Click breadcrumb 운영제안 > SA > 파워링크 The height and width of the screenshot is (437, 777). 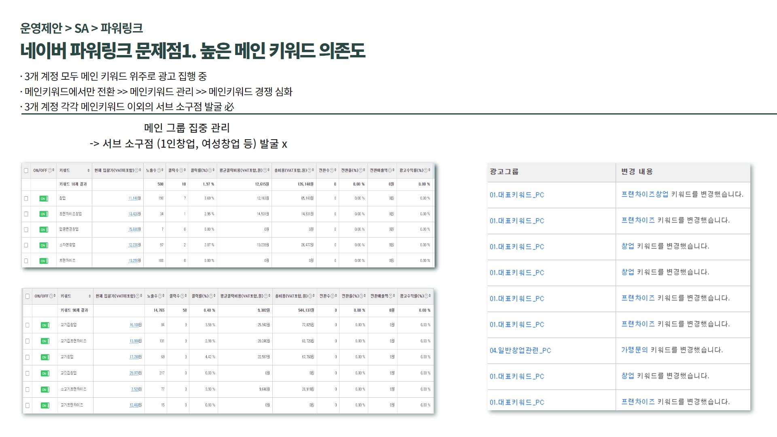[x=81, y=28]
